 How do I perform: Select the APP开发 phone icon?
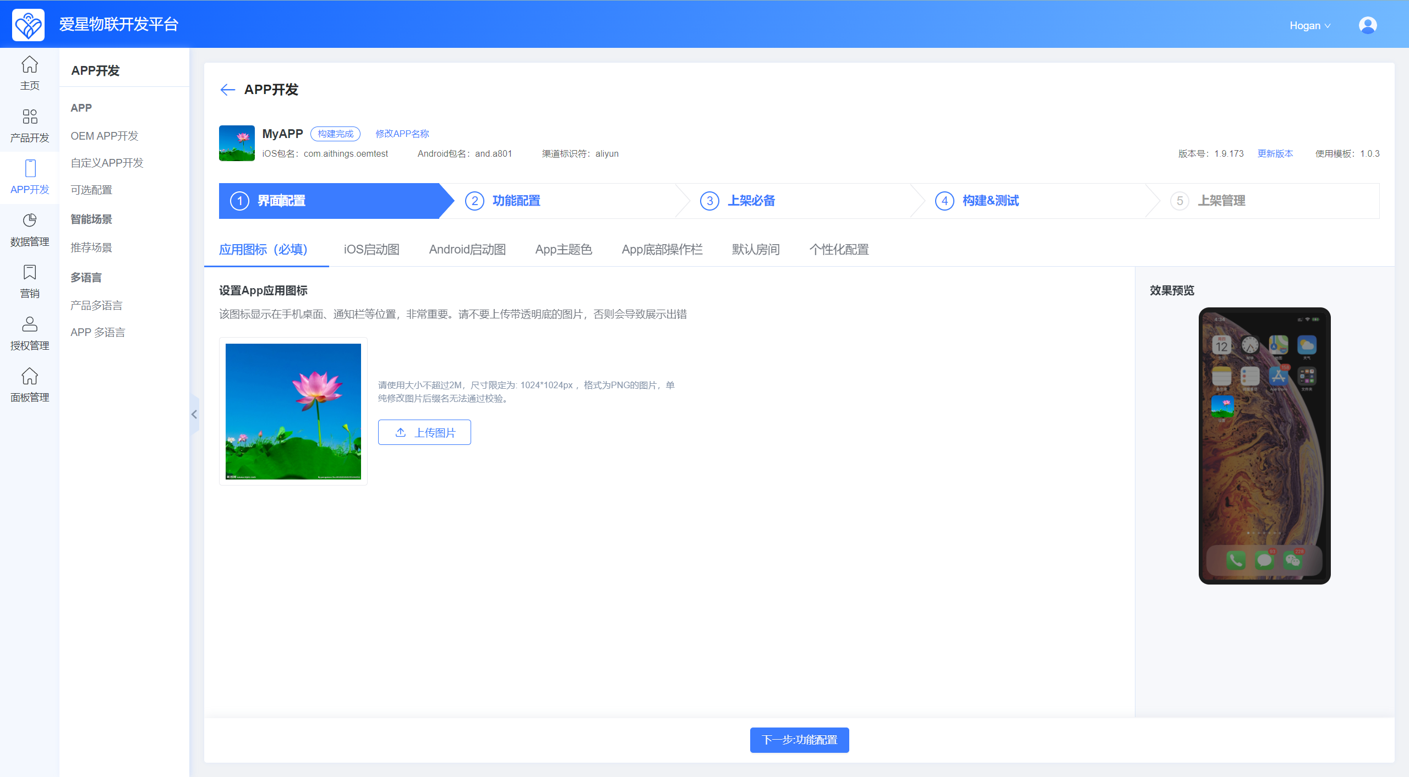point(30,168)
